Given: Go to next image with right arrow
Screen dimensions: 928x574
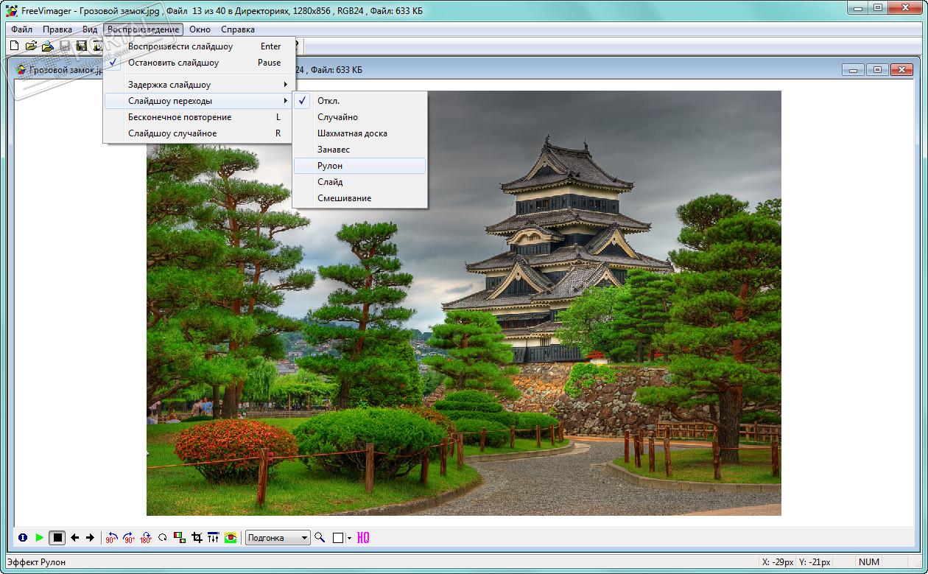Looking at the screenshot, I should tap(90, 538).
